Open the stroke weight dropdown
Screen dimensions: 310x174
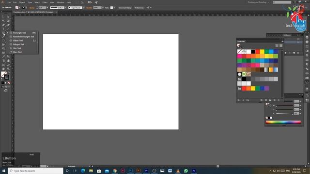[47, 8]
